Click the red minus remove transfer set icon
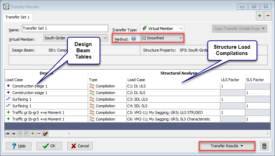This screenshot has height=156, width=275. (268, 16)
